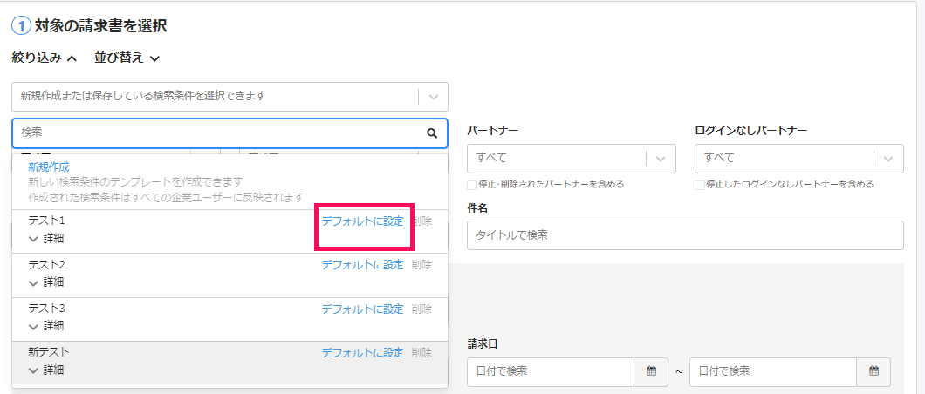Click the 件名 title search field
The height and width of the screenshot is (394, 925).
point(685,235)
